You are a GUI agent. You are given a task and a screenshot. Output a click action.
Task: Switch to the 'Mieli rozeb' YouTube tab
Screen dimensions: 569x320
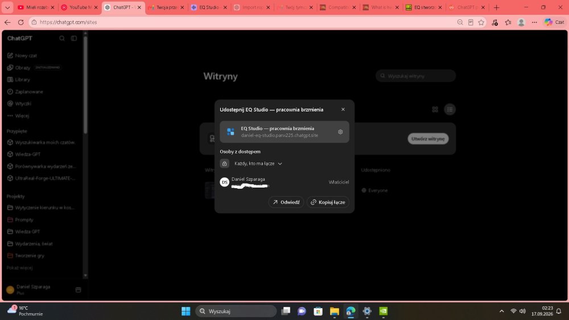35,7
